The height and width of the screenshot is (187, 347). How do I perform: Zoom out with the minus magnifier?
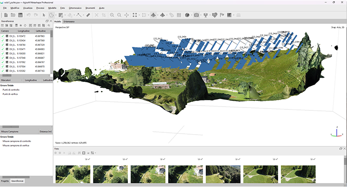point(119,15)
